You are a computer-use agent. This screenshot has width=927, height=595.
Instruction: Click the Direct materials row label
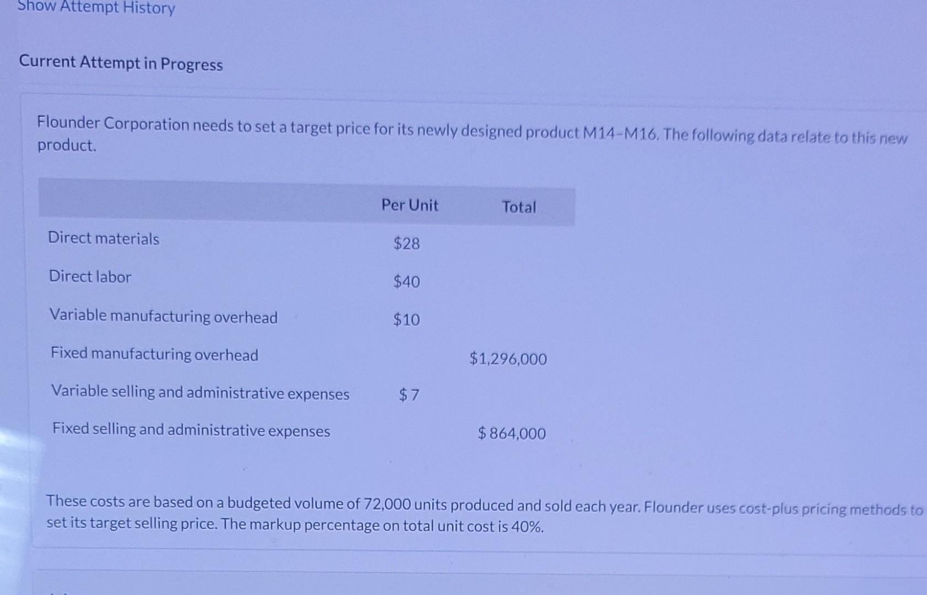click(104, 238)
